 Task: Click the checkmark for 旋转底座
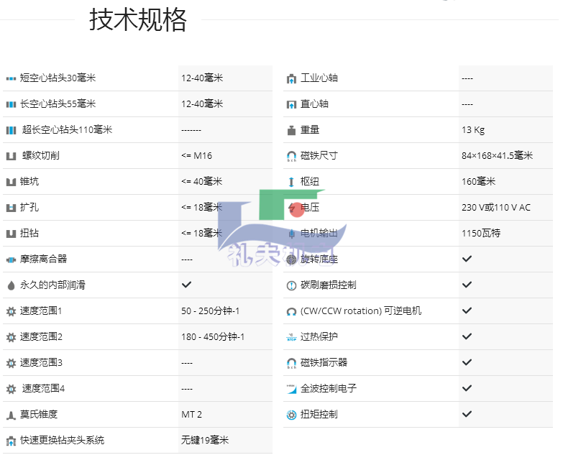click(x=467, y=259)
